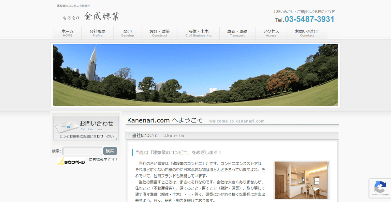The width and height of the screenshot is (391, 202).
Task: Open the お問い合わせ Conntact menu item
Action: 307,33
